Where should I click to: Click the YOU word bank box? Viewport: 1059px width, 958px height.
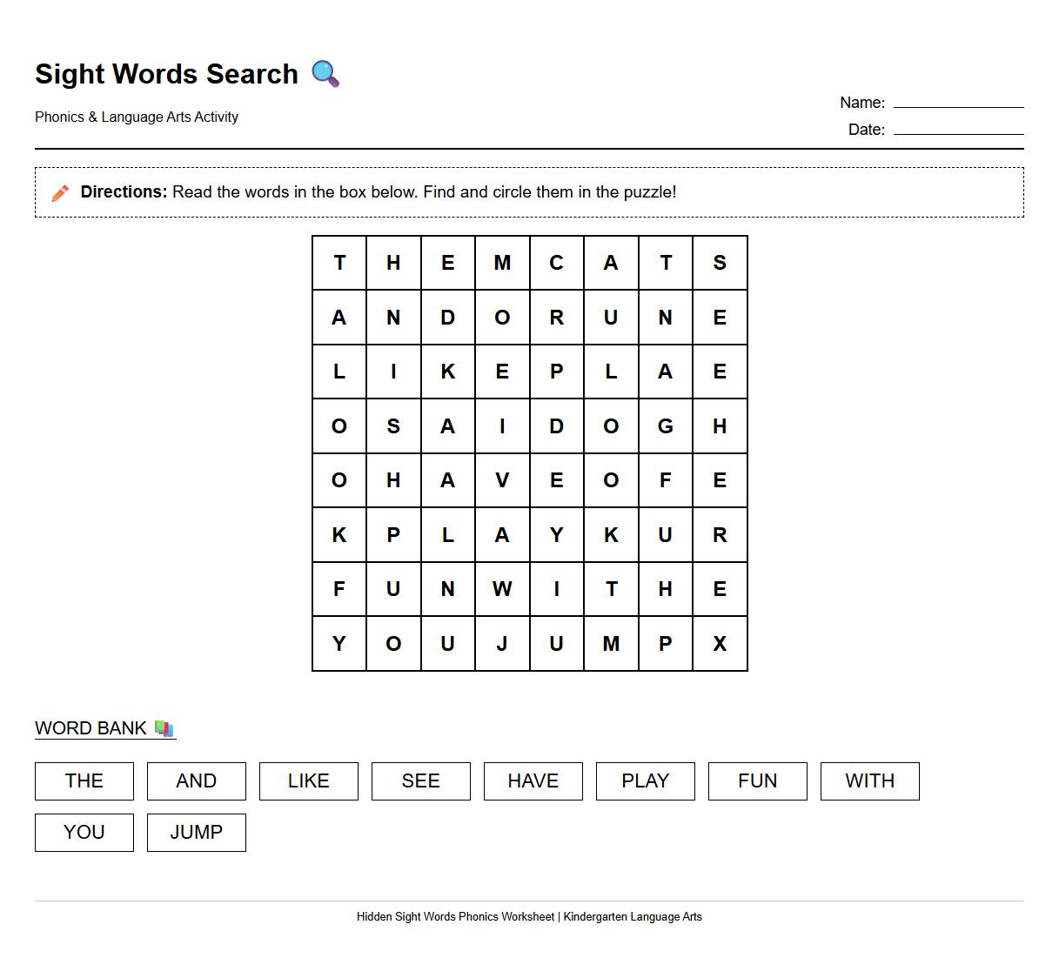84,832
